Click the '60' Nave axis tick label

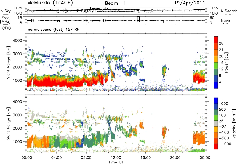(x=212, y=18)
